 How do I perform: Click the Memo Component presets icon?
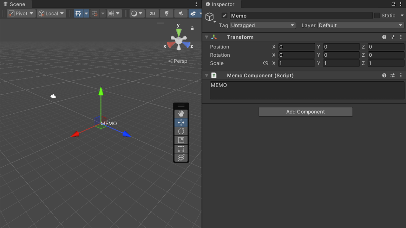392,75
